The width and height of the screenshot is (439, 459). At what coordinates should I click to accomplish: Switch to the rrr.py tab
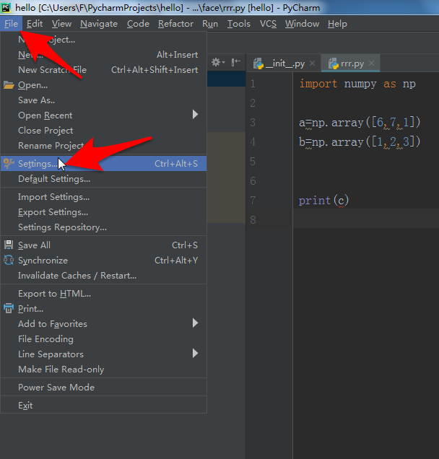pyautogui.click(x=351, y=64)
